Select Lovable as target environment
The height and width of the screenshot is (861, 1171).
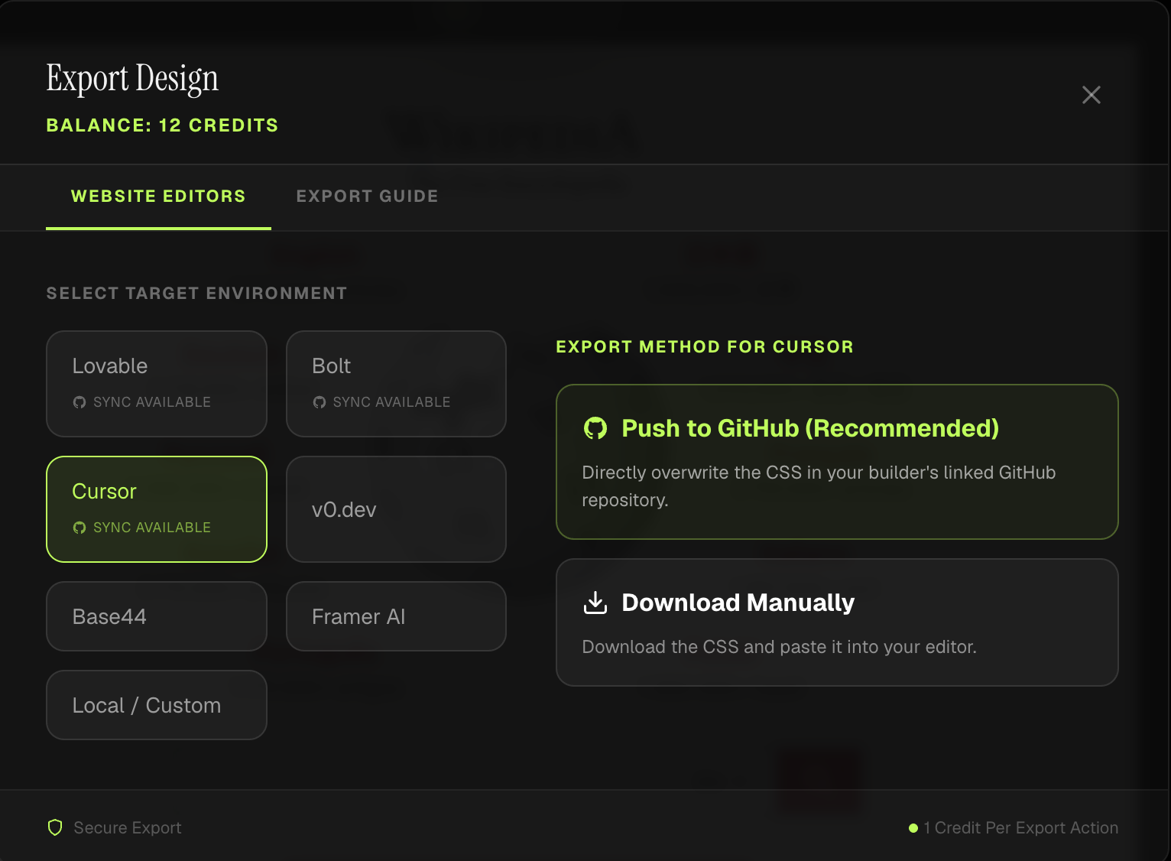157,384
